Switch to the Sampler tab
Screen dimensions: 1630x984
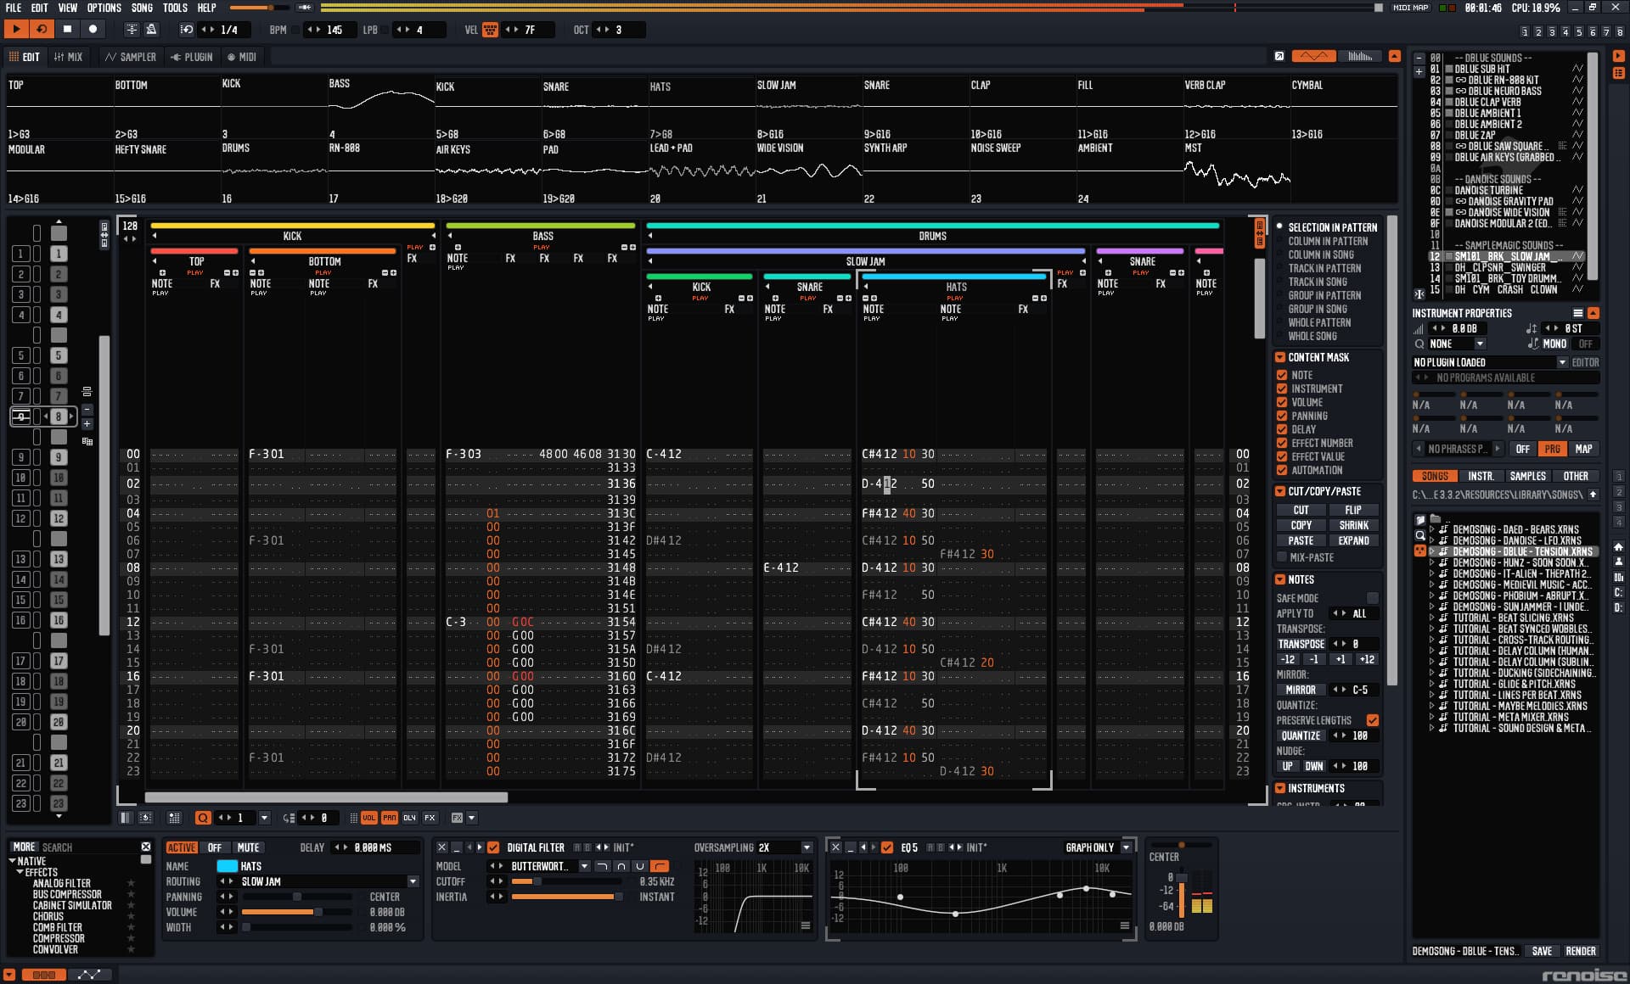[x=131, y=57]
